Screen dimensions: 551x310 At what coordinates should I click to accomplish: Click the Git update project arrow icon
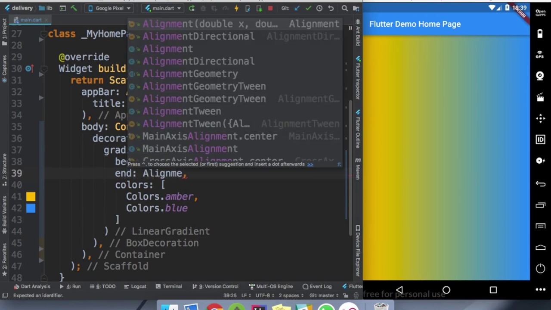[297, 8]
